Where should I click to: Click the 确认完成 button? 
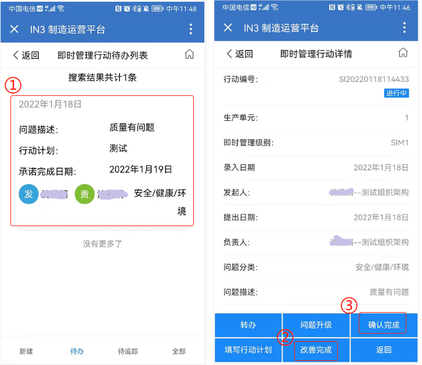[384, 325]
